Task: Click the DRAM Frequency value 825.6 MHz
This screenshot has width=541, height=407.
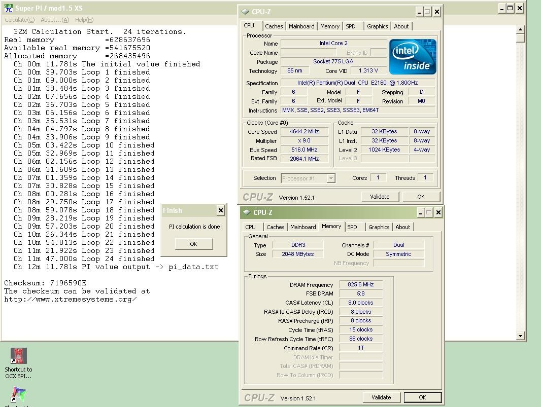Action: coord(361,285)
